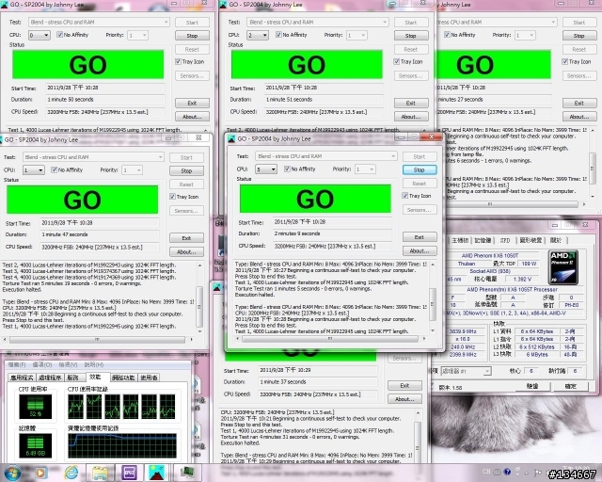Screen dimensions: 602x482
Task: Click About... in CPU 2 window
Action: coord(411,117)
